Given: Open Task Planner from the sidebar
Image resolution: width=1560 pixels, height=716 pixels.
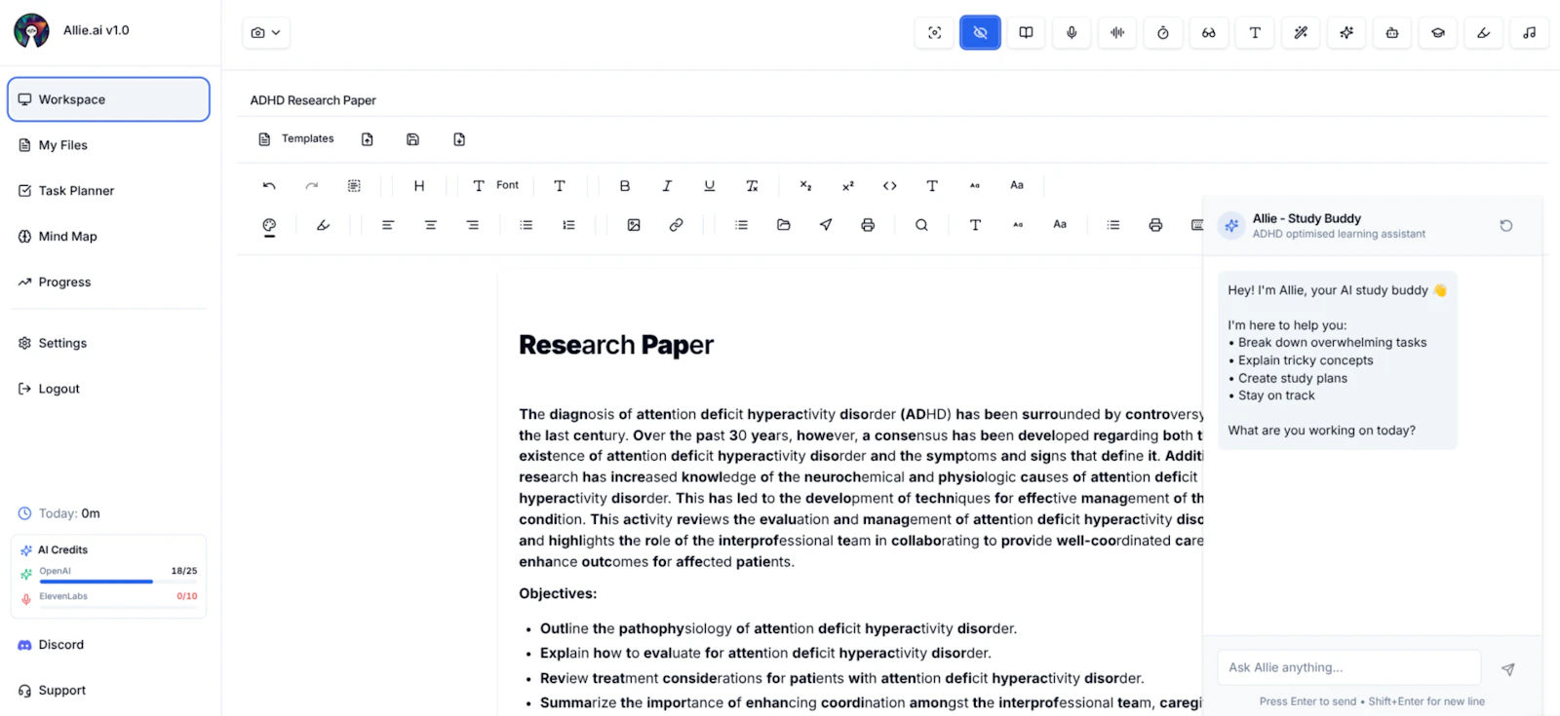Looking at the screenshot, I should pos(108,191).
